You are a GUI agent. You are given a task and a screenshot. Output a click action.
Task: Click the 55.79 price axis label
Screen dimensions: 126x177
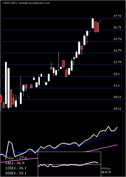click(x=117, y=39)
